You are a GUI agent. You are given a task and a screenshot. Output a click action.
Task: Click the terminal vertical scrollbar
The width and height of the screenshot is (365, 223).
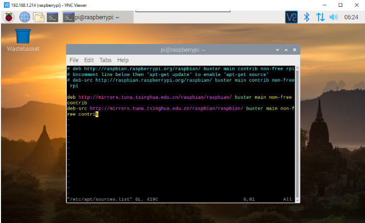pos(297,134)
